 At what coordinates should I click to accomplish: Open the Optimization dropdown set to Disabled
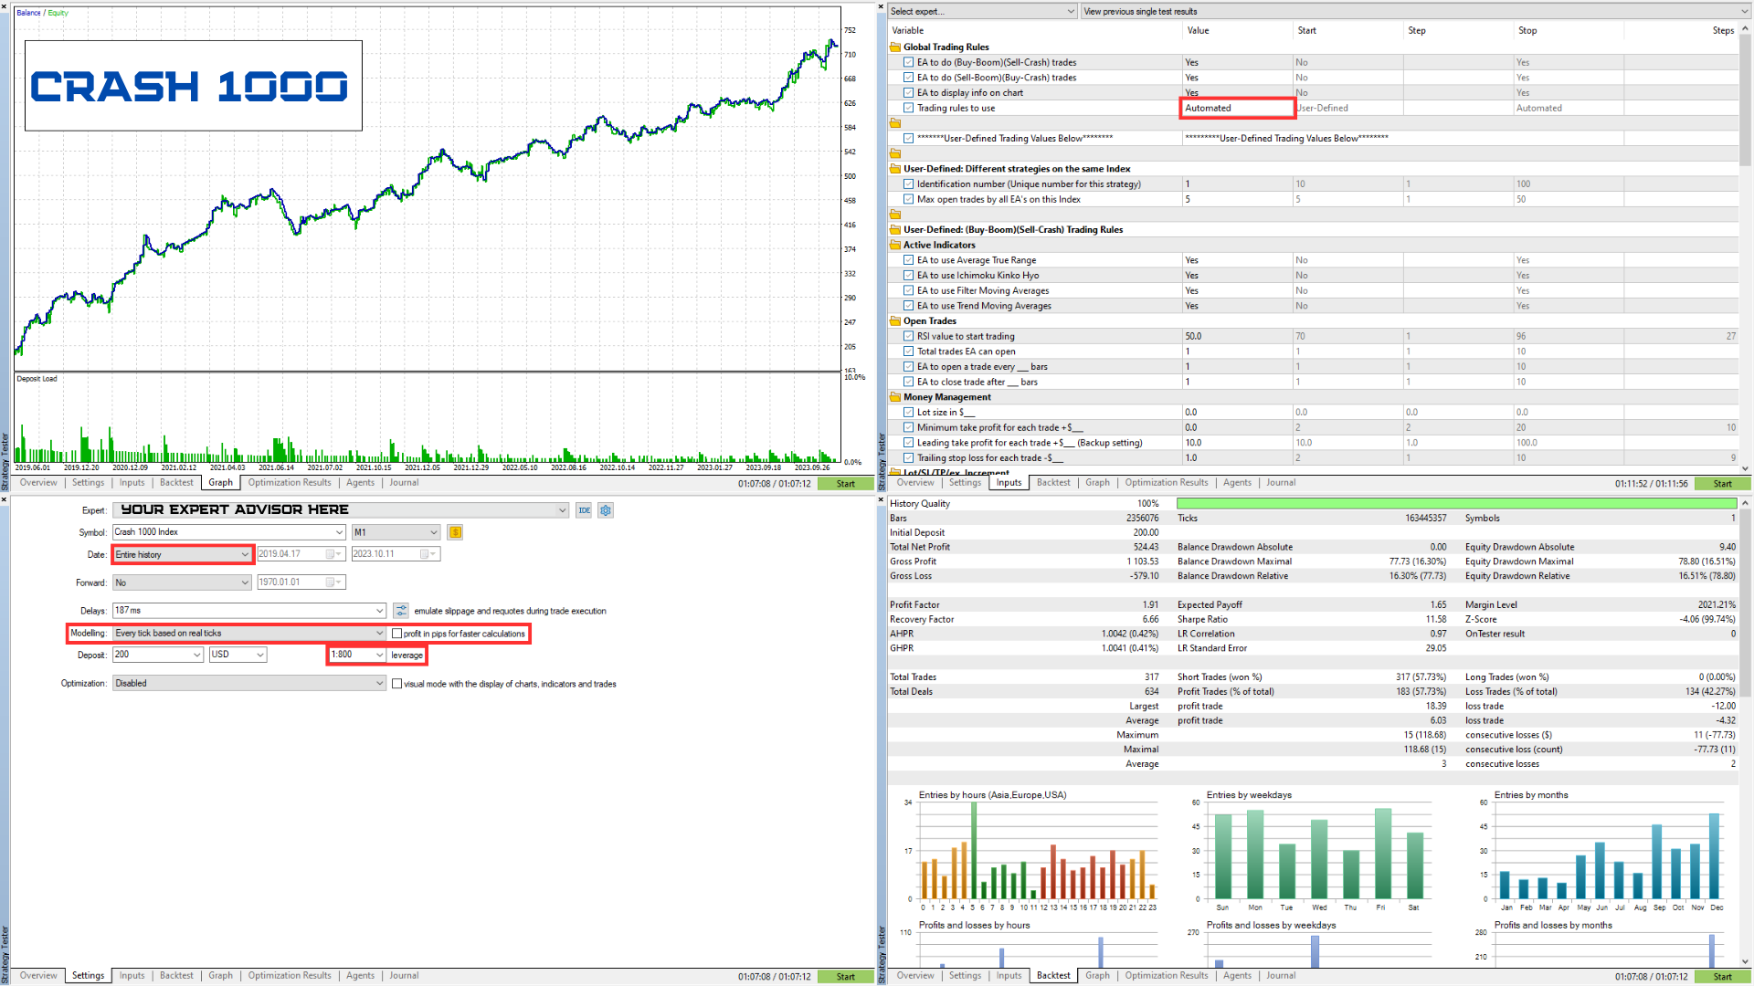pyautogui.click(x=248, y=684)
